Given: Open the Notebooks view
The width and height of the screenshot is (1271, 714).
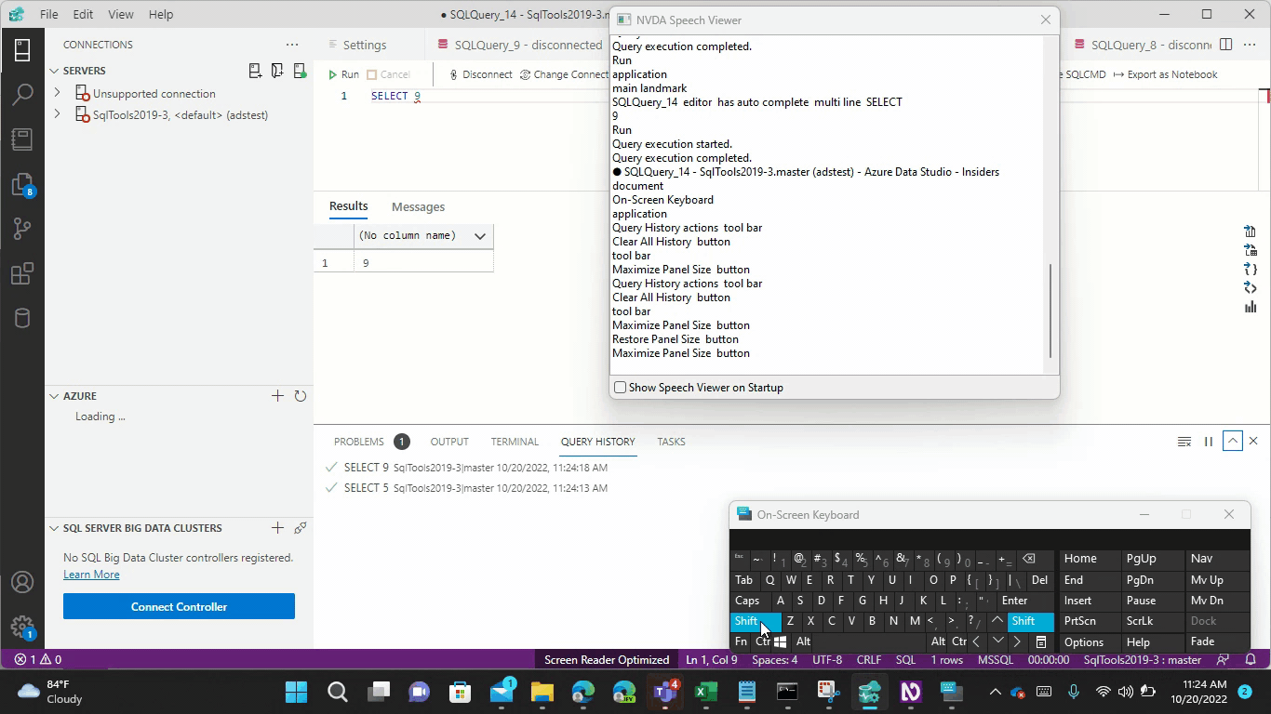Looking at the screenshot, I should [20, 139].
